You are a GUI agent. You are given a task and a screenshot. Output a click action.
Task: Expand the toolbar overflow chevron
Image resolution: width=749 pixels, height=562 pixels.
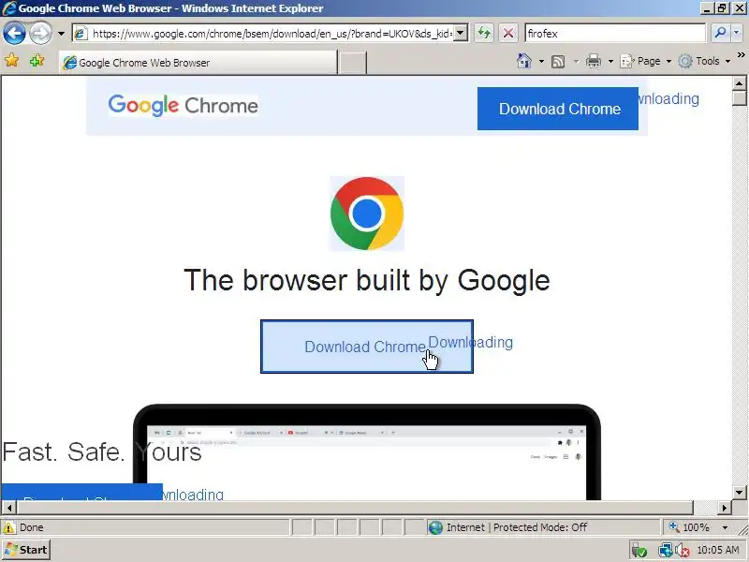click(741, 55)
